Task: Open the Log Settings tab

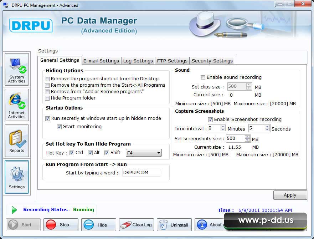Action: pos(138,61)
